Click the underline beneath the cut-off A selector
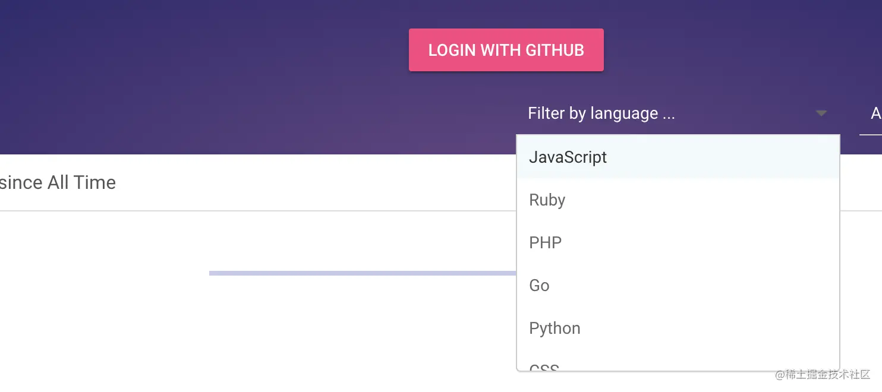The height and width of the screenshot is (392, 882). (x=871, y=135)
